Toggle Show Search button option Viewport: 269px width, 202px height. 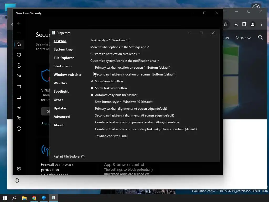coord(107,81)
